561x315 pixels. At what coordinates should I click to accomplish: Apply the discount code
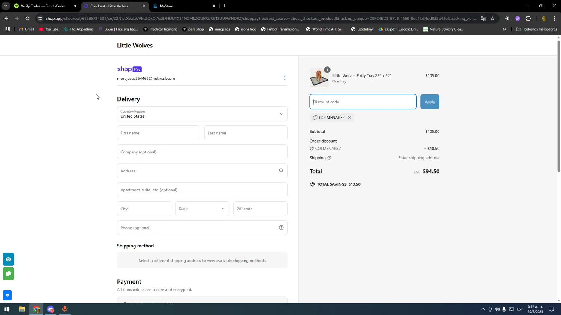point(430,102)
